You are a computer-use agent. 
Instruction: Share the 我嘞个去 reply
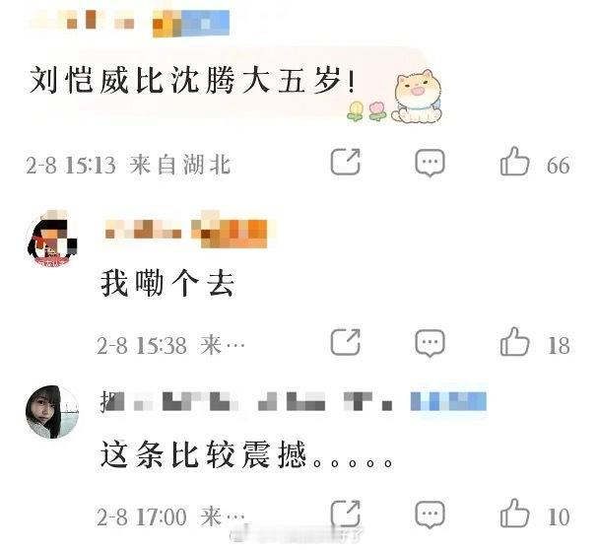click(x=345, y=342)
